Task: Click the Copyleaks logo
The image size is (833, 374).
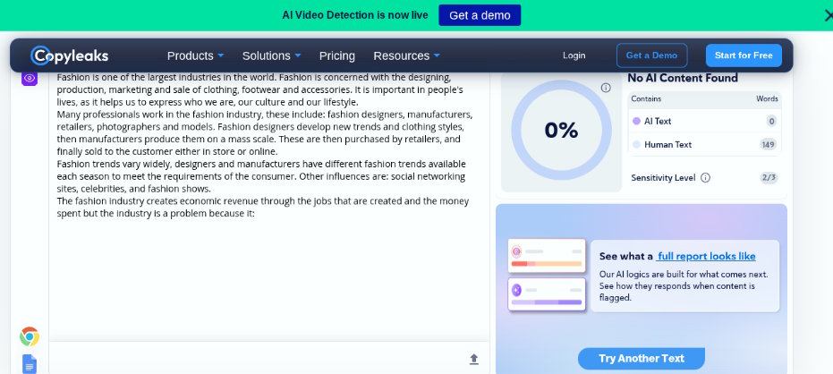Action: click(70, 55)
